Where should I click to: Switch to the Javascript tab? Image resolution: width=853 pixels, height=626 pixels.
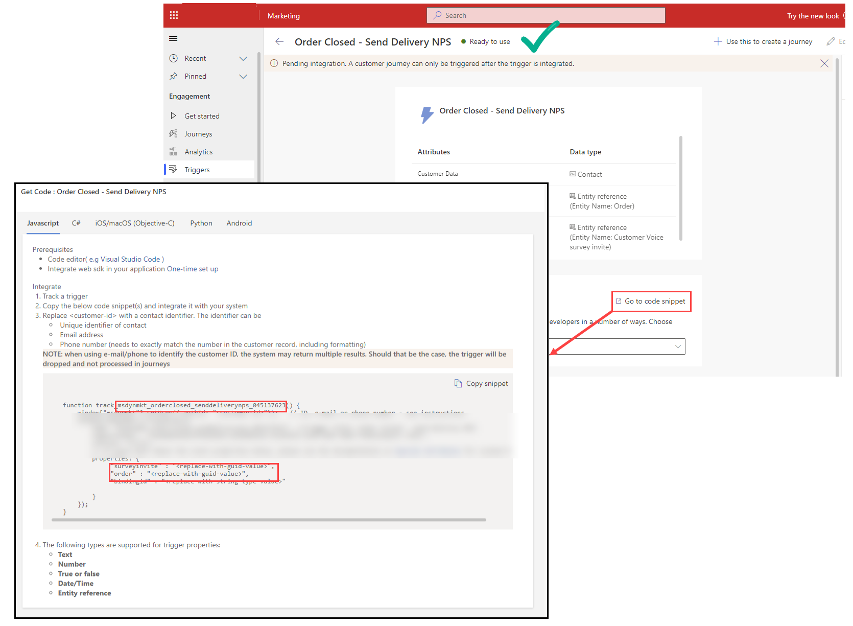click(x=43, y=223)
